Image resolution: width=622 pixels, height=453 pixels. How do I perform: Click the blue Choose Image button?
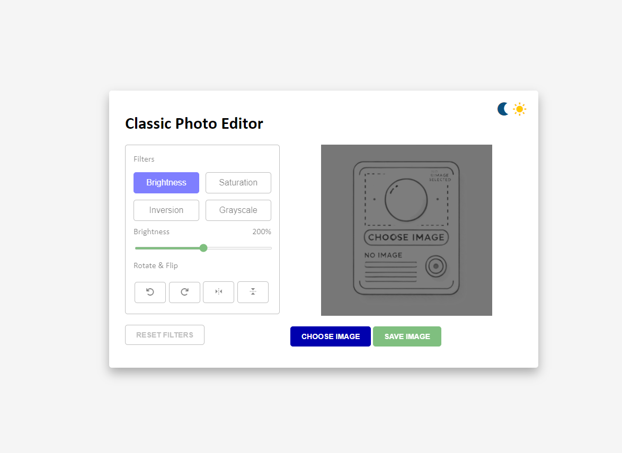[x=331, y=336]
